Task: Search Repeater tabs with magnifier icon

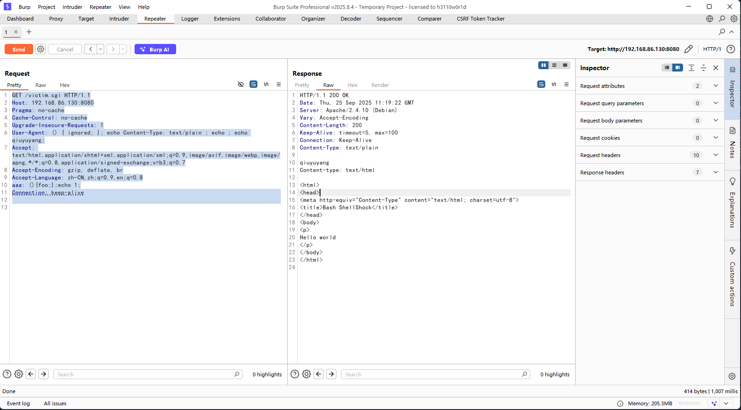Action: click(x=722, y=32)
